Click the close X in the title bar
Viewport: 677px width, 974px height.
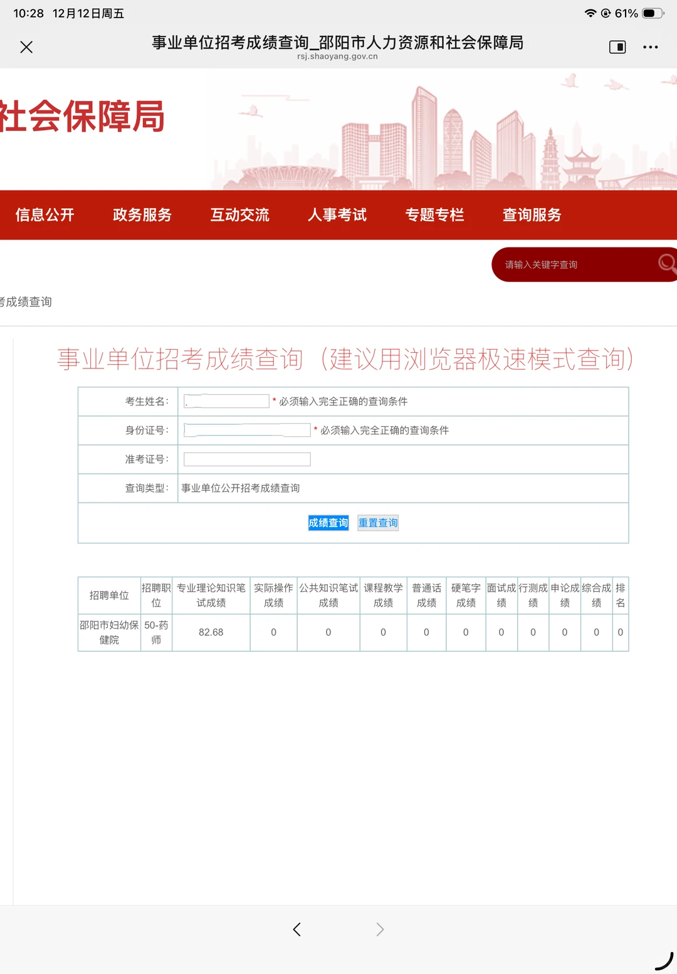coord(26,47)
